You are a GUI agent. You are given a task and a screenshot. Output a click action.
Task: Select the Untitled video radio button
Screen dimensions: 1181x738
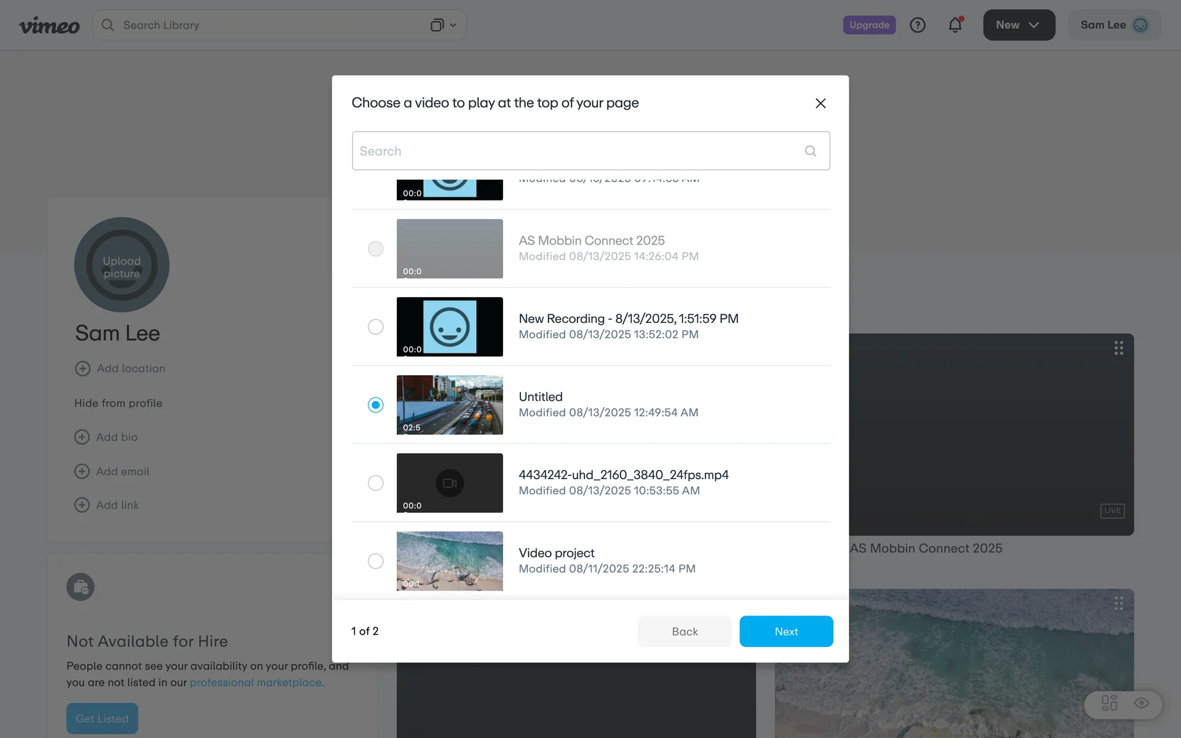[x=375, y=405]
